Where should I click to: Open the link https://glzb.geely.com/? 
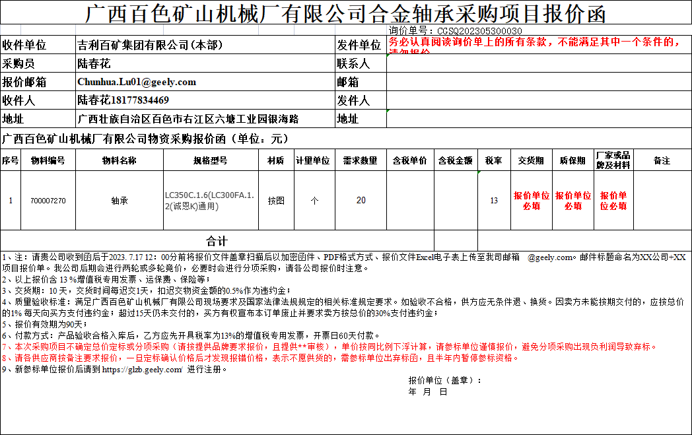(x=142, y=370)
